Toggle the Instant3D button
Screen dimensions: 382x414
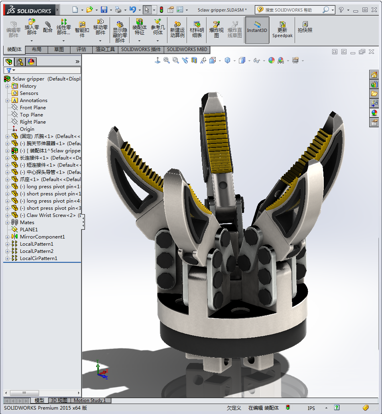point(257,30)
